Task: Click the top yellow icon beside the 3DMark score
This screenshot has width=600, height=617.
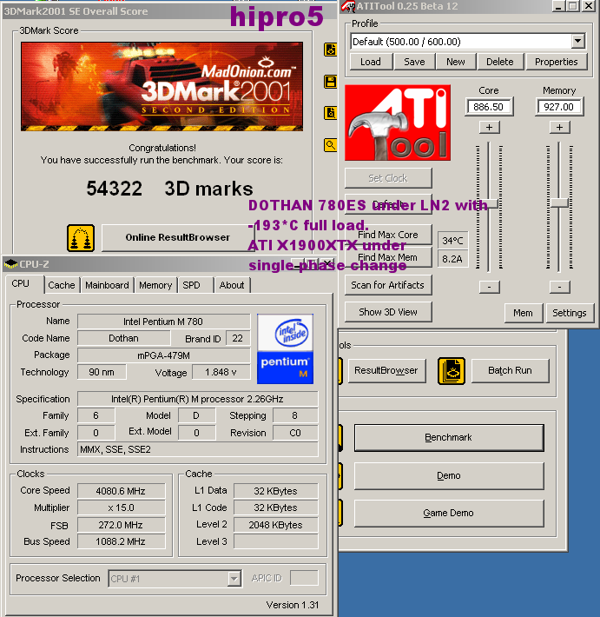Action: pos(330,50)
